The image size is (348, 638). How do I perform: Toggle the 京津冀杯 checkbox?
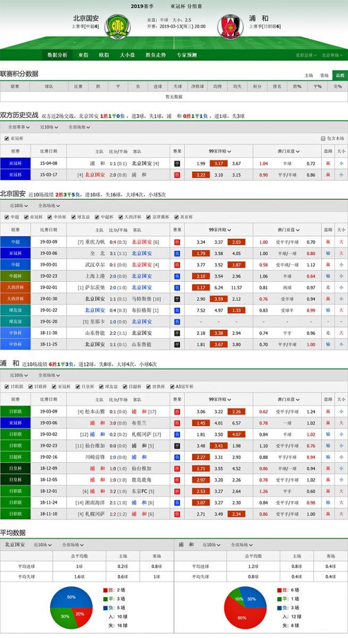(x=149, y=217)
